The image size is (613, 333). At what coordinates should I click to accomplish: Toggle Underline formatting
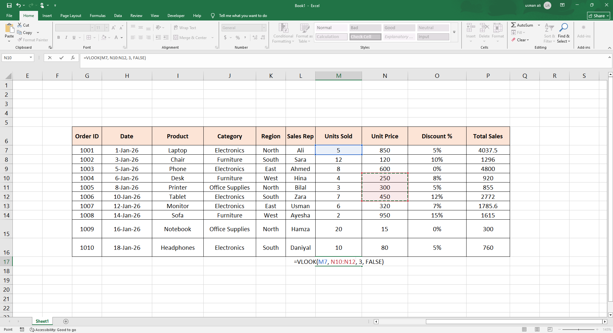[74, 37]
